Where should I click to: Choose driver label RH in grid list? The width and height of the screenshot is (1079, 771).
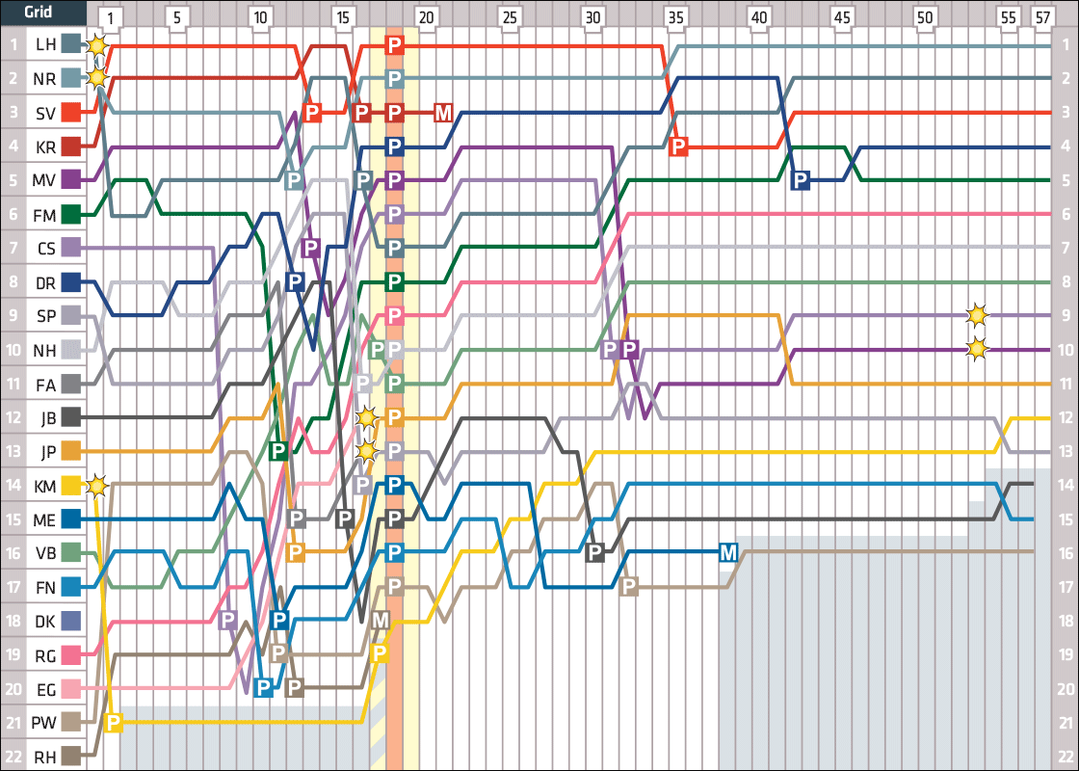[43, 756]
